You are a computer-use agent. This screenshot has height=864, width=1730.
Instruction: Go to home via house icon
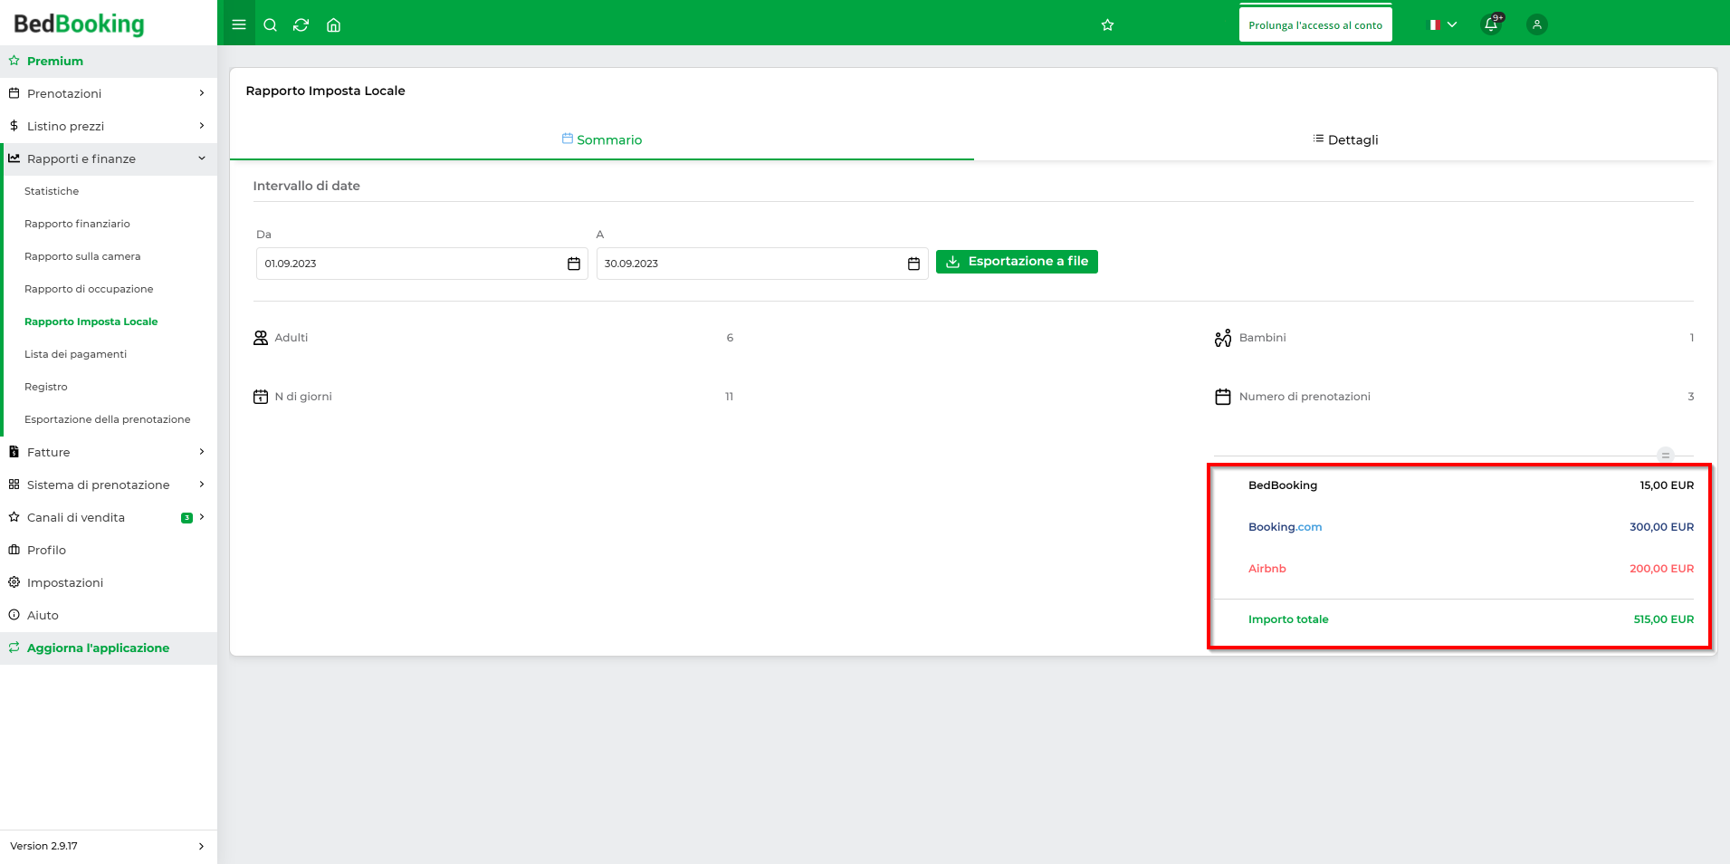(x=333, y=24)
